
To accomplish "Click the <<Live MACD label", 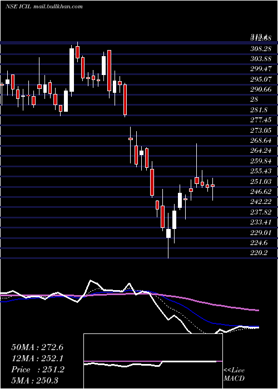I will 234,375.
